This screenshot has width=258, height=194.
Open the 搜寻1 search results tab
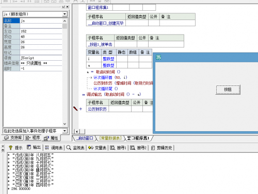[x=118, y=148]
